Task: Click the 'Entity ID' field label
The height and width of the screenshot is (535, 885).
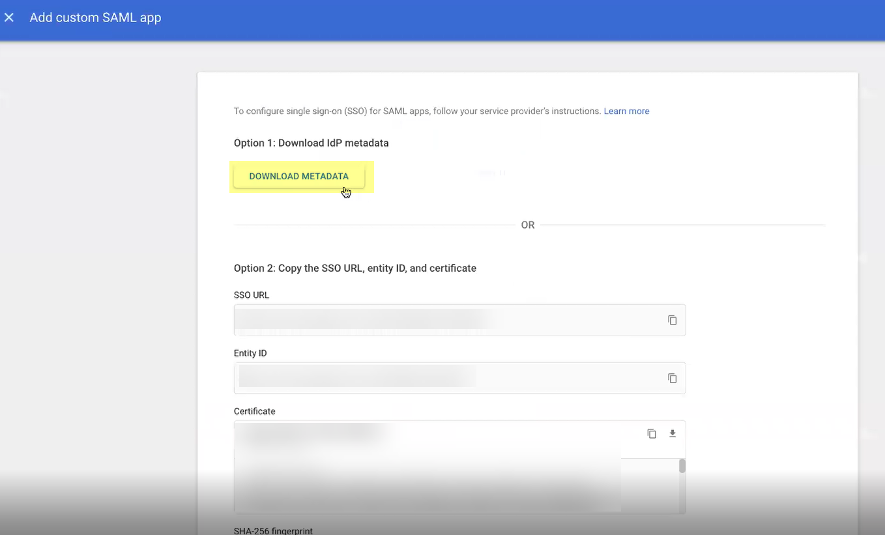Action: [x=250, y=353]
